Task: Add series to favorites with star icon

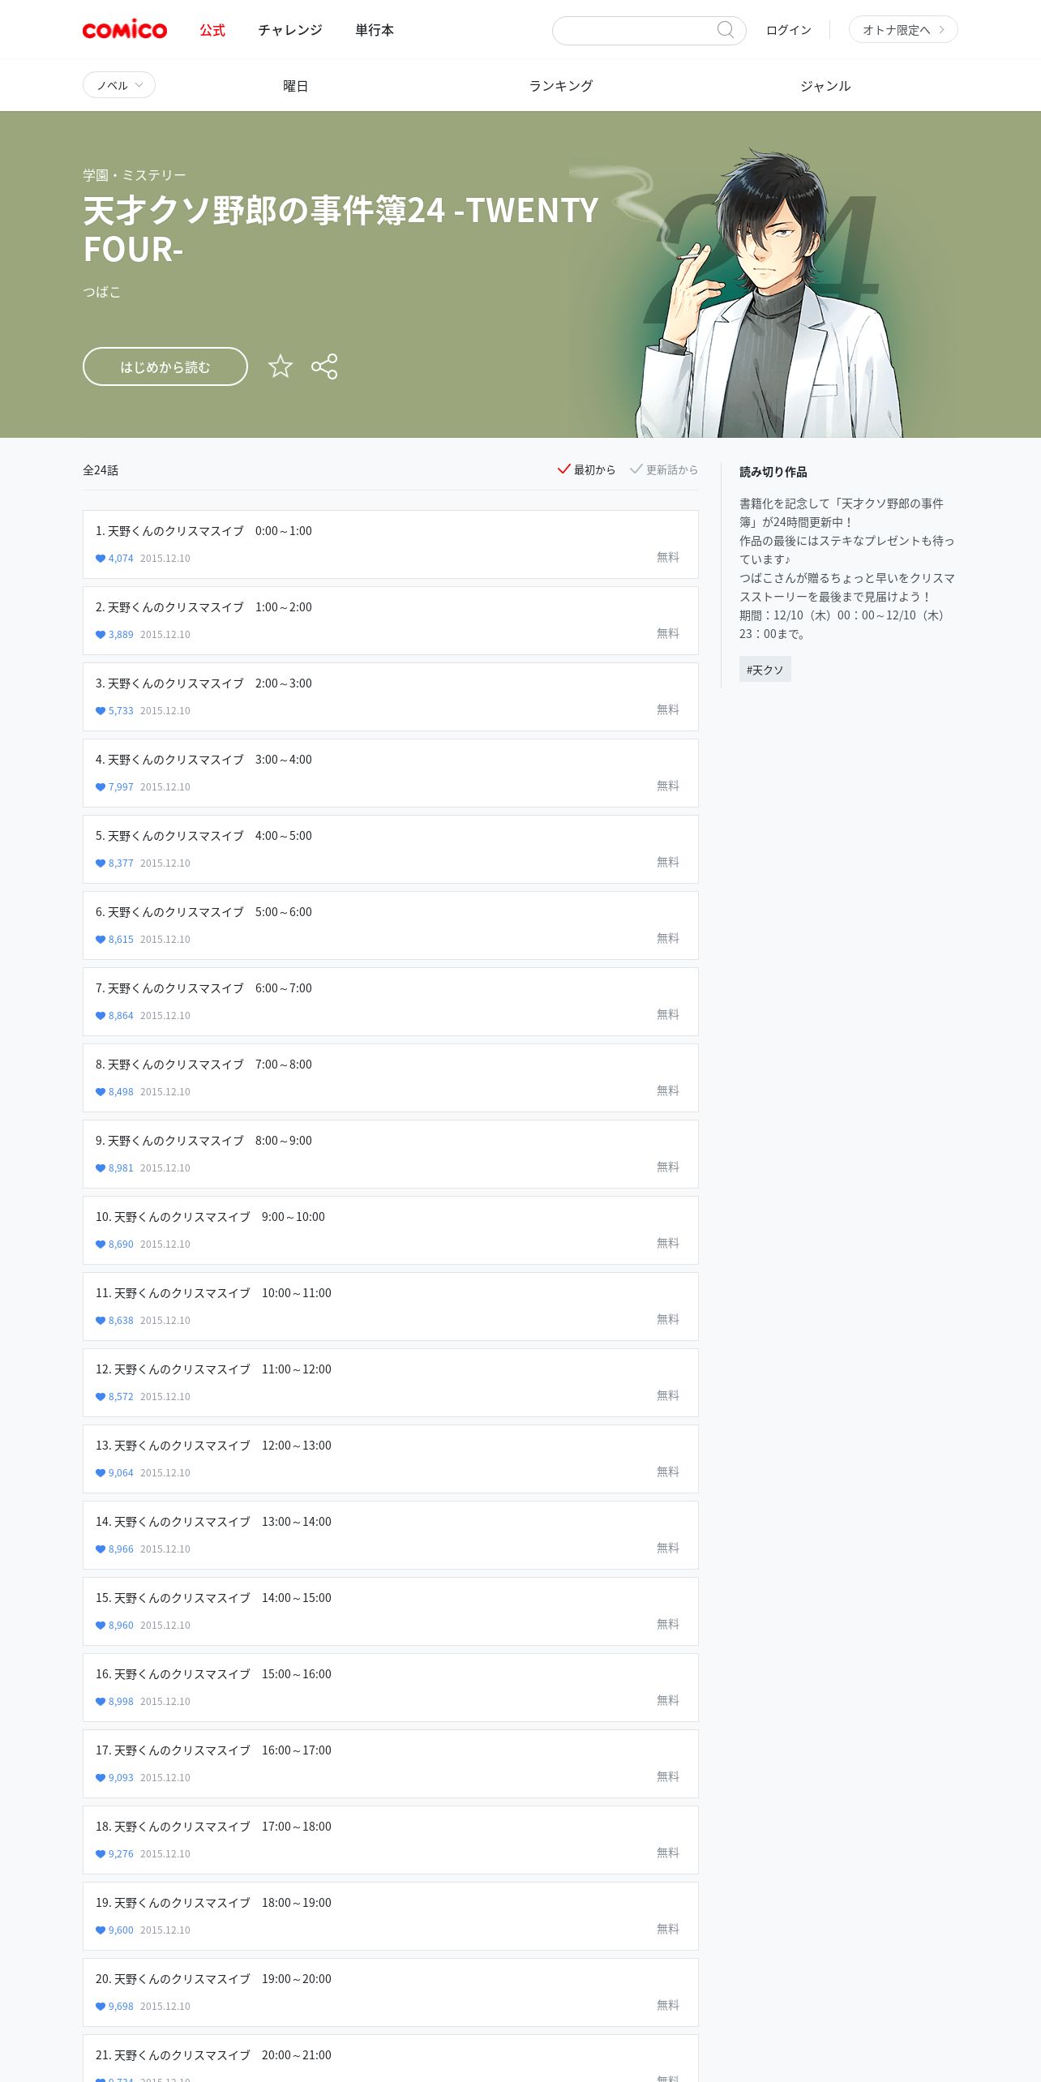Action: (281, 366)
